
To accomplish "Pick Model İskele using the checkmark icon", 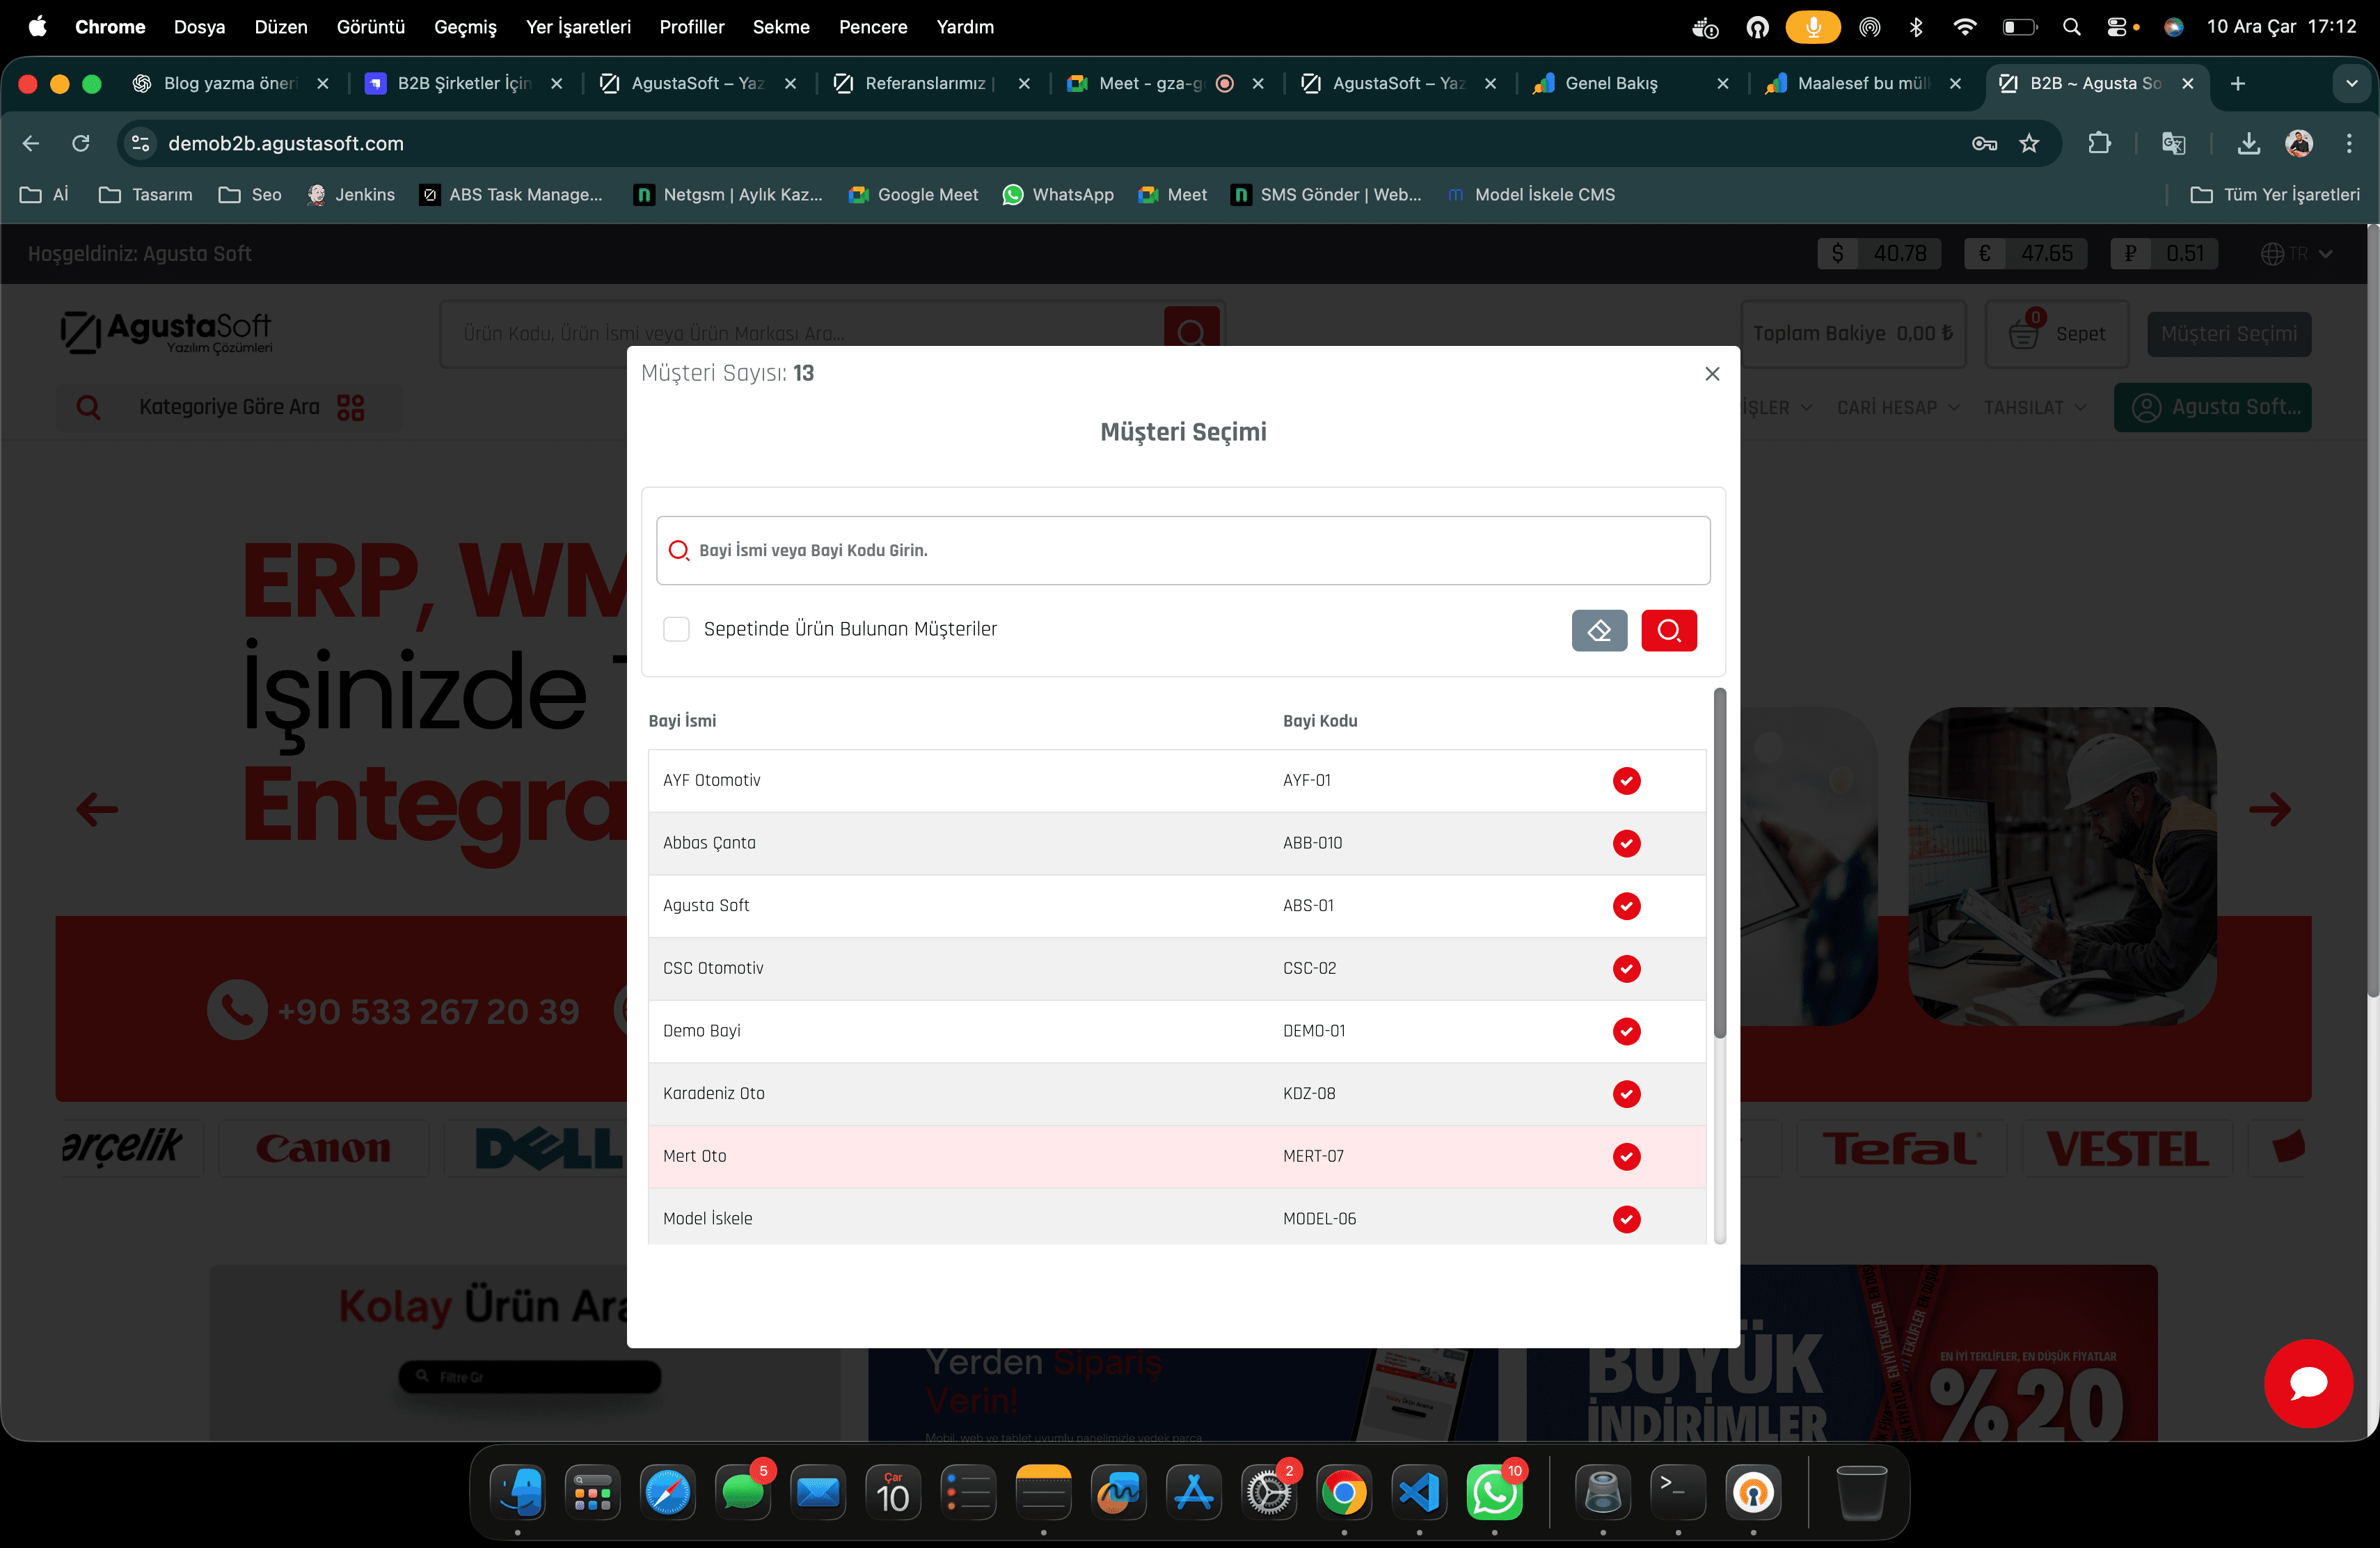I will (x=1626, y=1219).
